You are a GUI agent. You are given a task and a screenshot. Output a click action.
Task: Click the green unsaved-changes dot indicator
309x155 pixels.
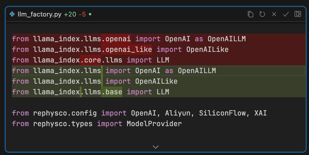(x=90, y=14)
